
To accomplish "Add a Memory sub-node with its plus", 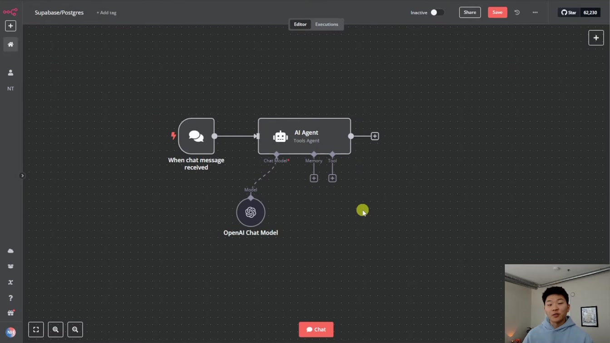I will (314, 178).
